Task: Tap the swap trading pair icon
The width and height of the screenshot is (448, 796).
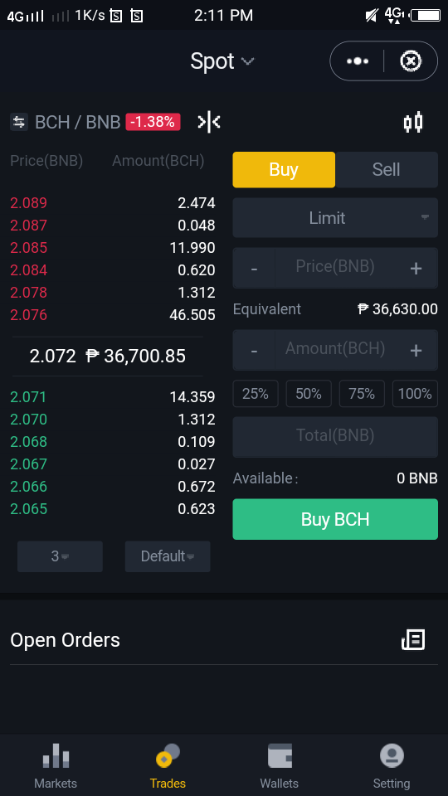Action: tap(19, 122)
